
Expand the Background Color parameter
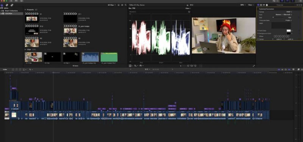[x=258, y=33]
